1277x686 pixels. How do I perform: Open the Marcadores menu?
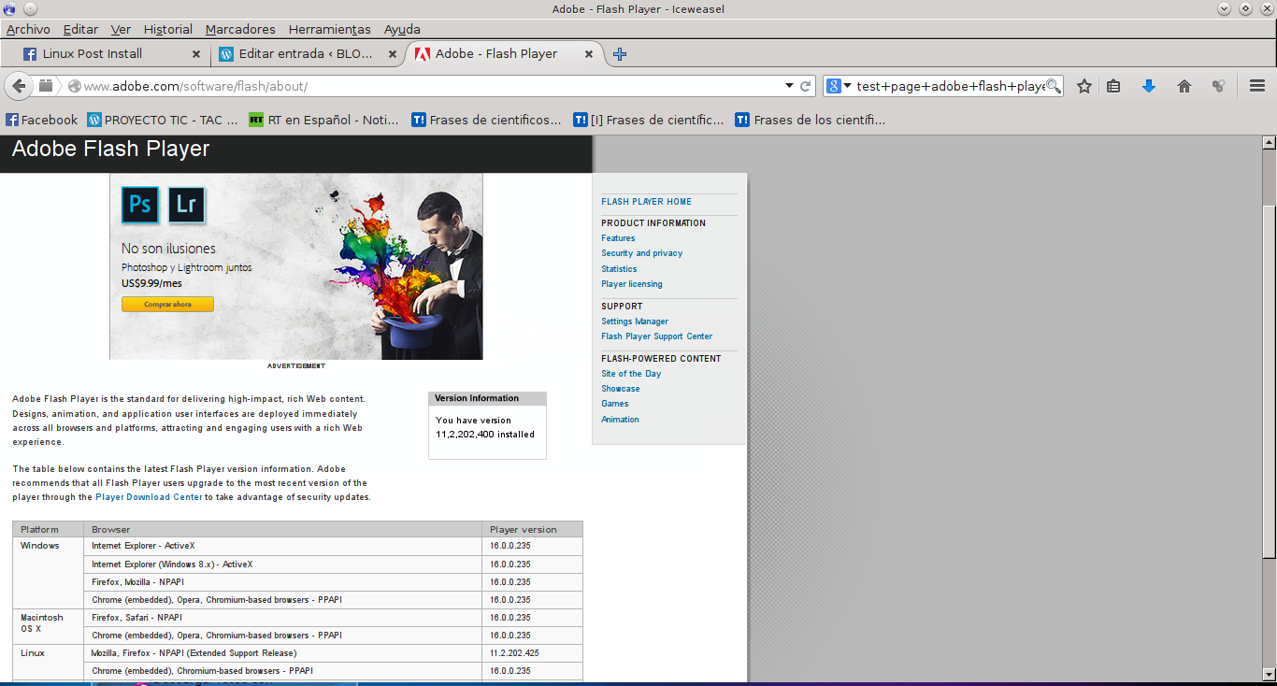pos(240,29)
